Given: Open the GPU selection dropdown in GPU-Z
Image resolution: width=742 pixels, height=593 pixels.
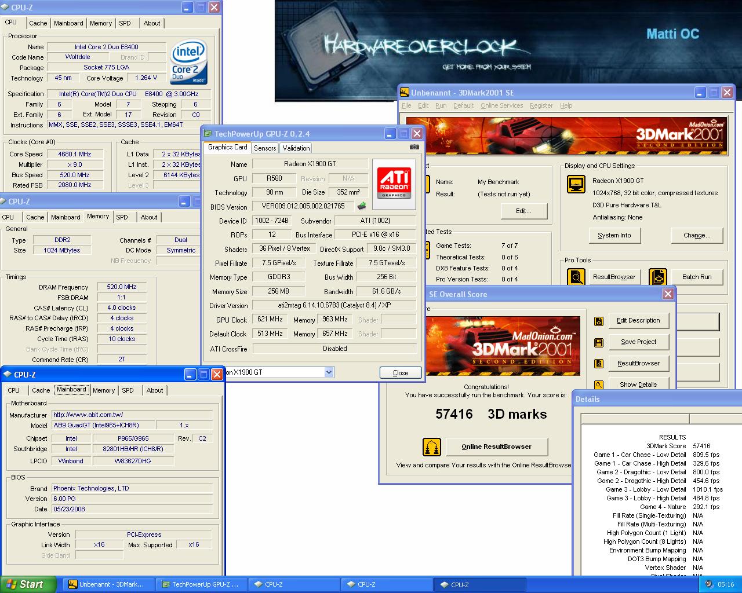Looking at the screenshot, I should (329, 372).
